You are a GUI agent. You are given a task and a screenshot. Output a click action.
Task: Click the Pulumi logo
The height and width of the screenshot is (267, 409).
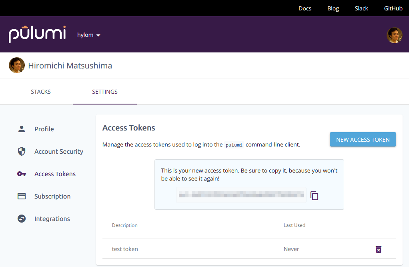coord(37,34)
